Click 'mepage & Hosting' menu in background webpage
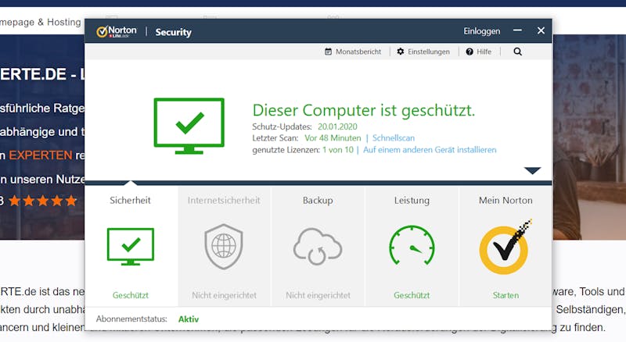Viewport: 626px width, 342px height. click(41, 23)
